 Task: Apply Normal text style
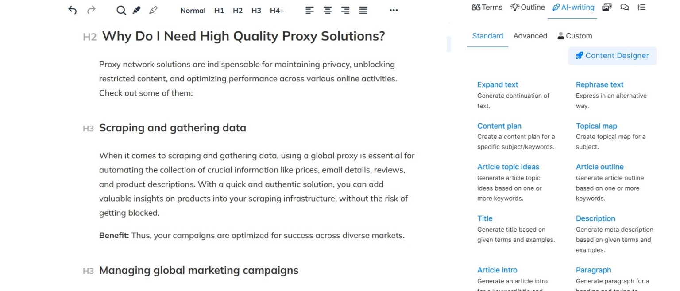tap(193, 11)
